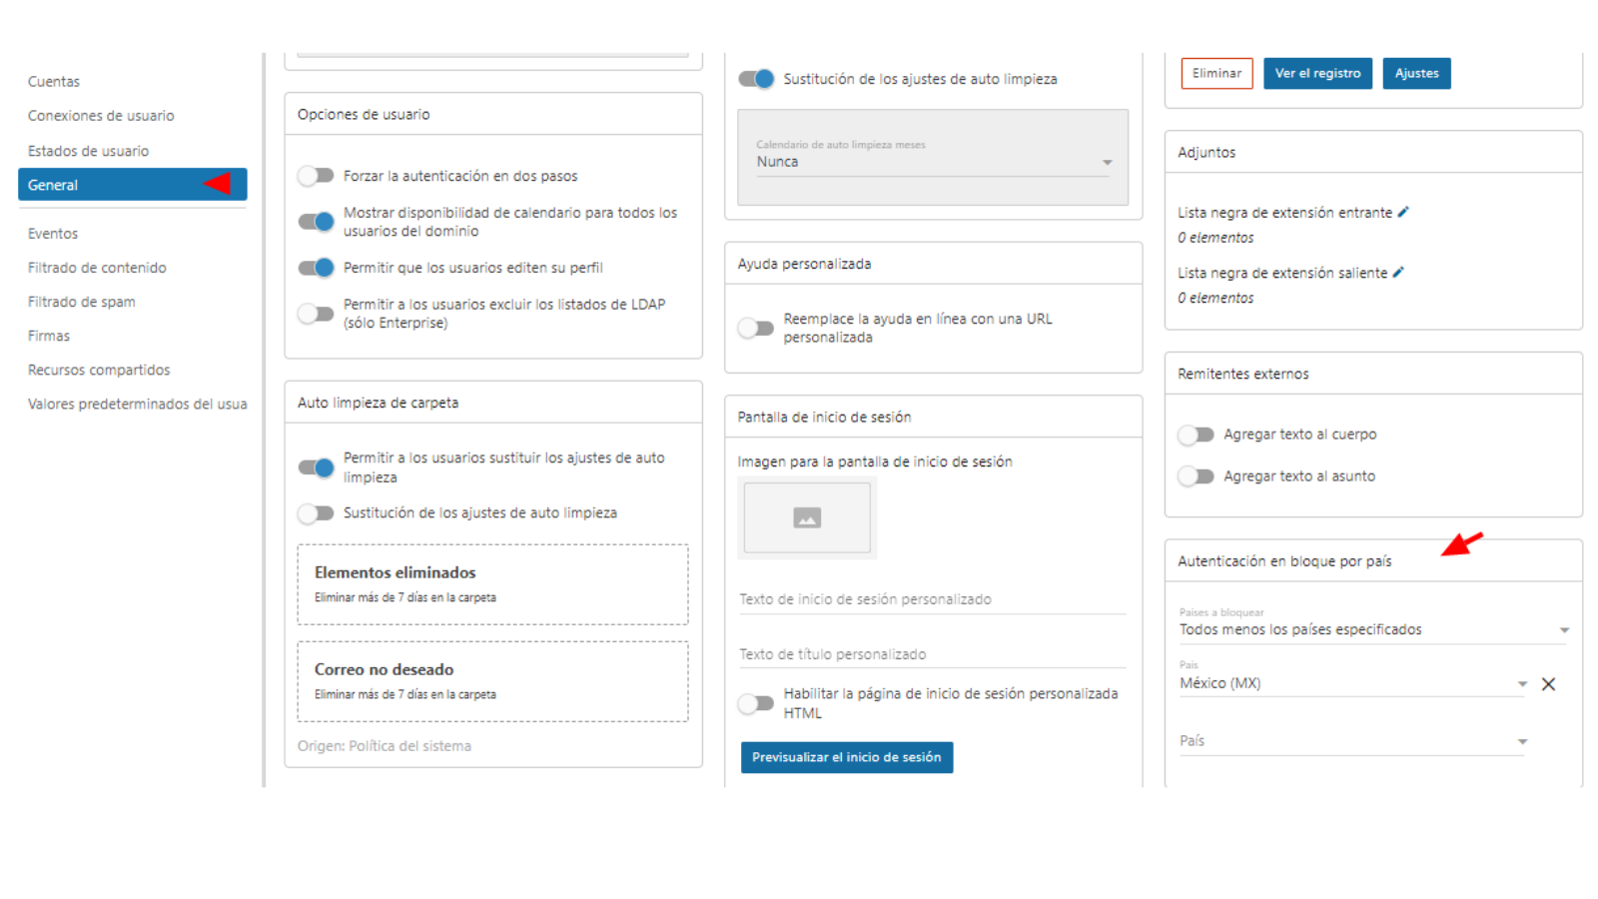The height and width of the screenshot is (899, 1598).
Task: Edit the outgoing extension blacklist pencil icon
Action: [1398, 272]
